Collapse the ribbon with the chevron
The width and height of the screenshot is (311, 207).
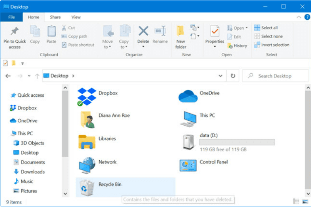[299, 17]
